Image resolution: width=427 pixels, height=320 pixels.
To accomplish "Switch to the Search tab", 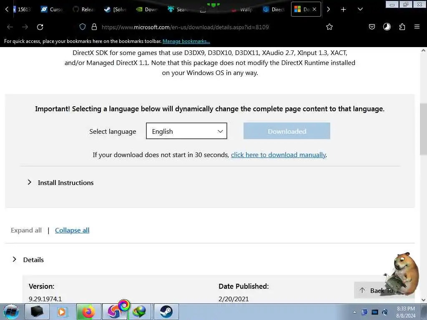I will coord(178,9).
